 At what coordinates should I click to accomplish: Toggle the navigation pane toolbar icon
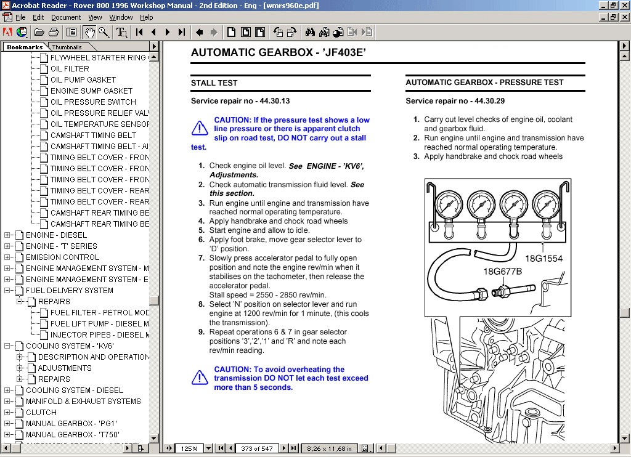[71, 32]
